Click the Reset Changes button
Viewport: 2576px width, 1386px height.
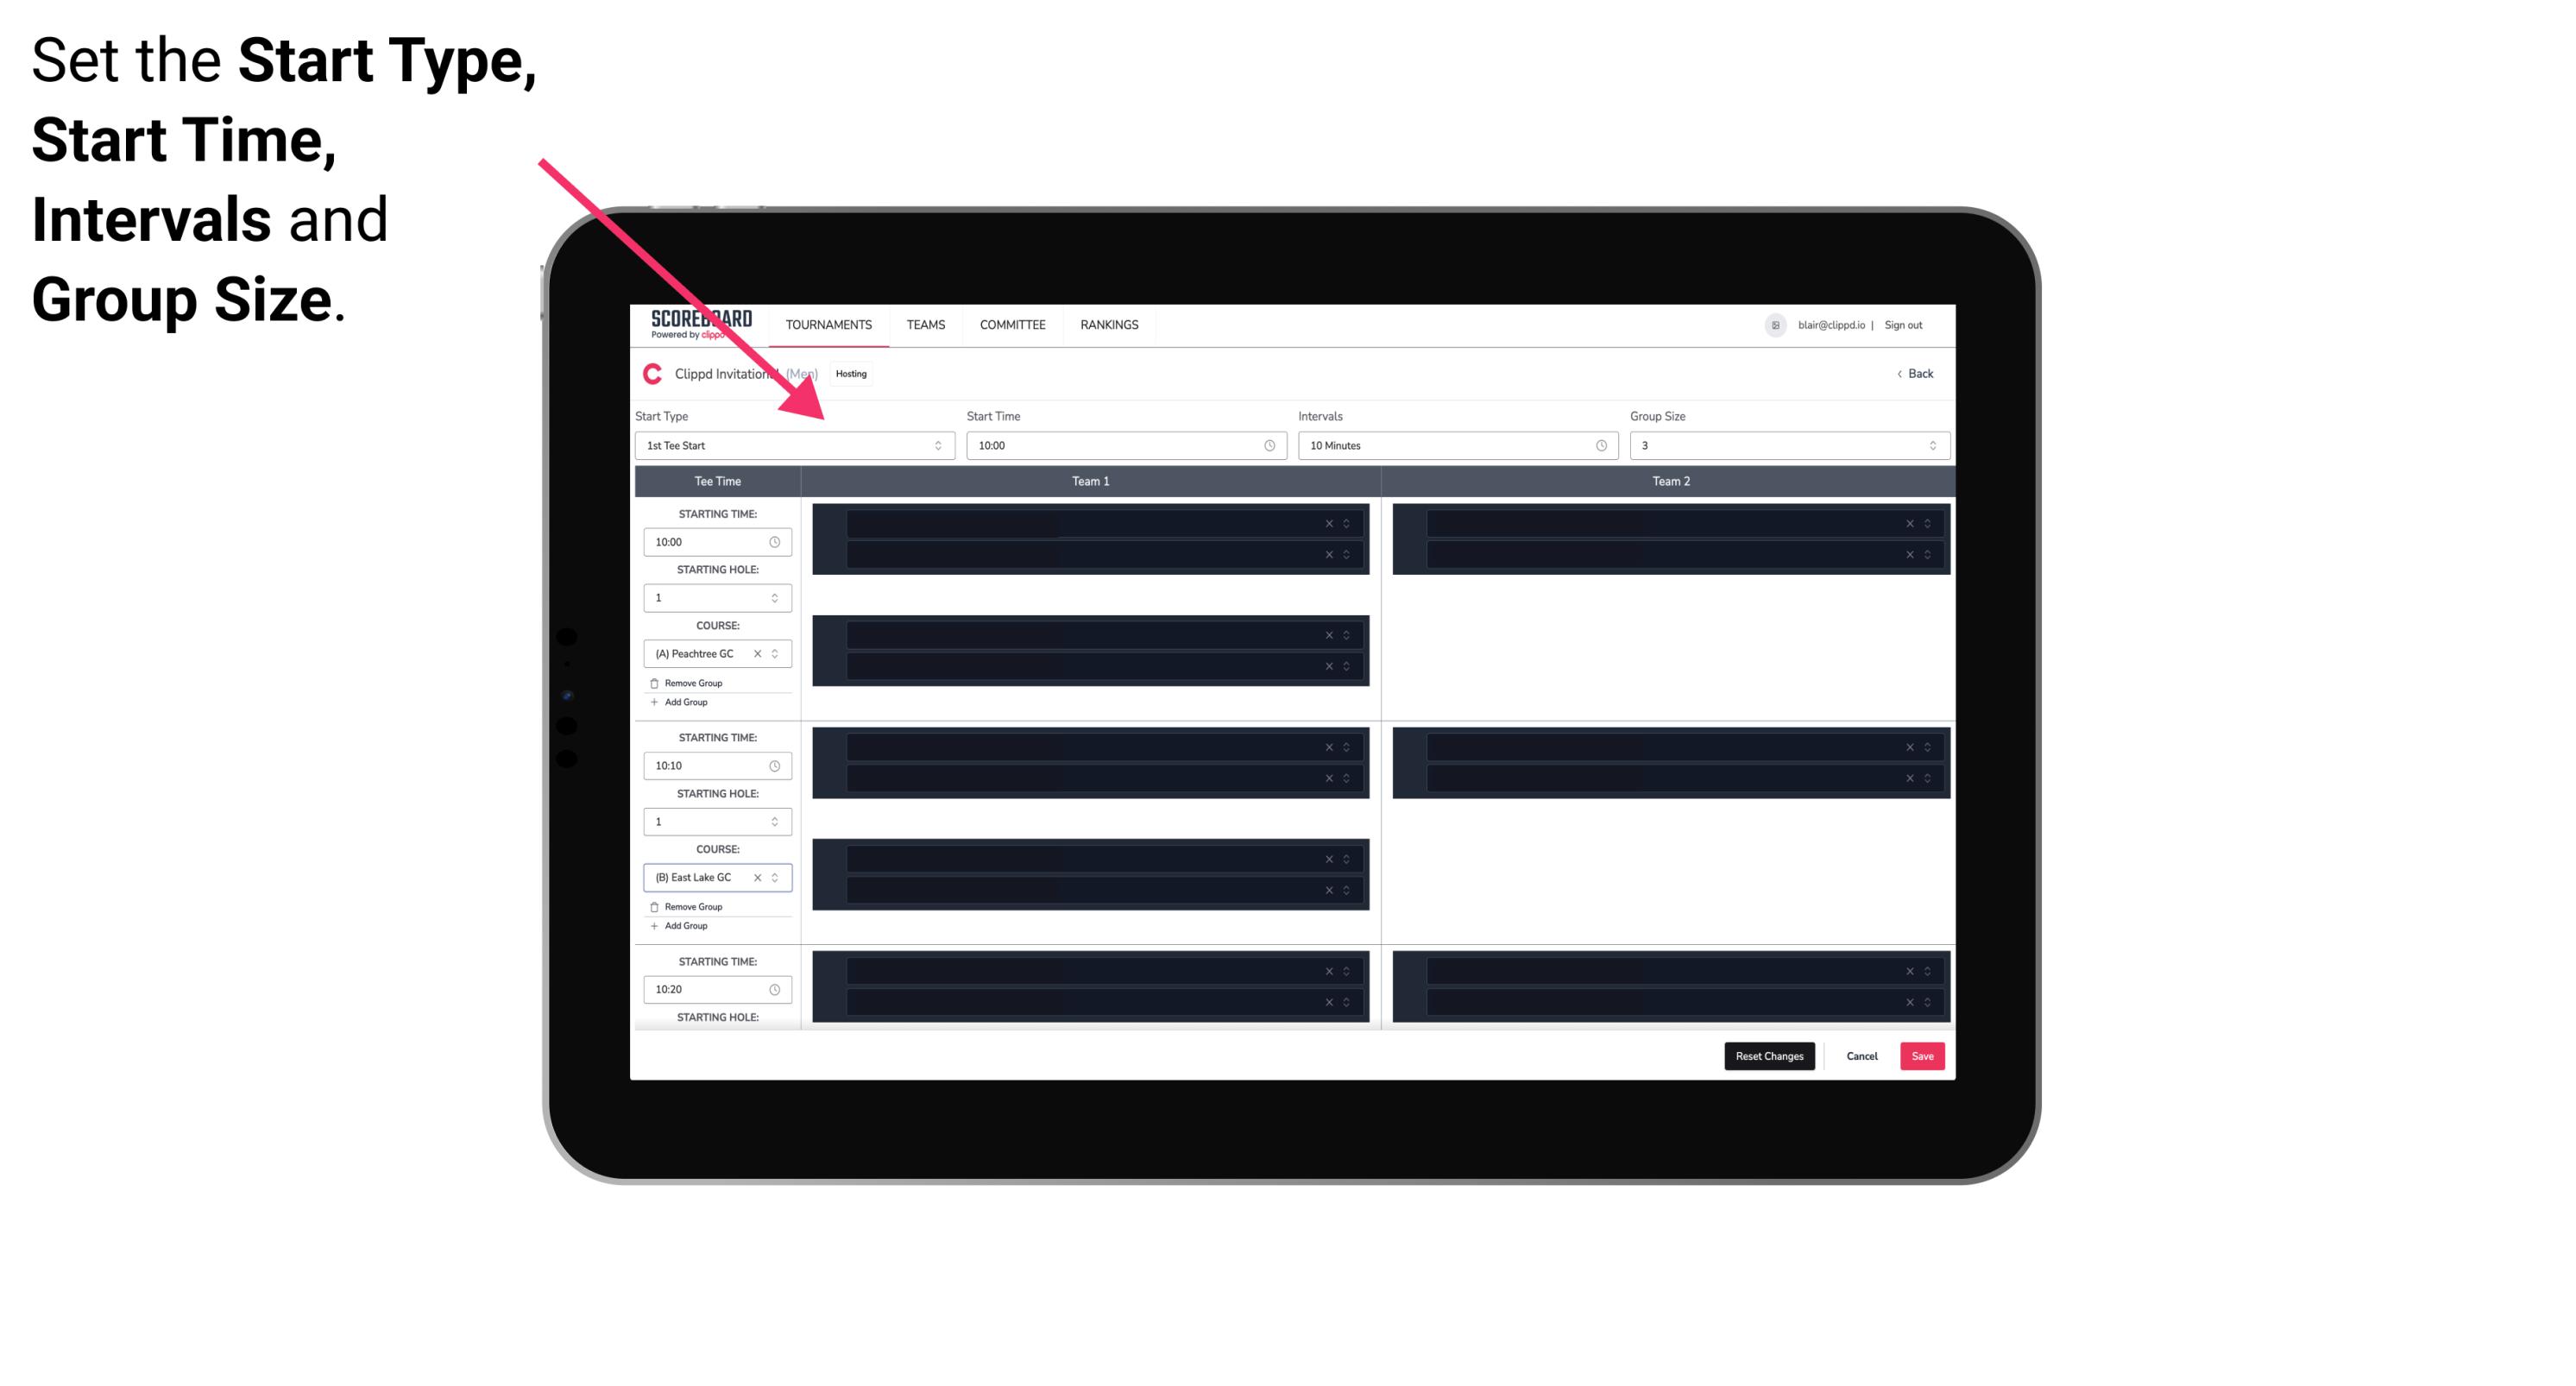[1771, 1055]
